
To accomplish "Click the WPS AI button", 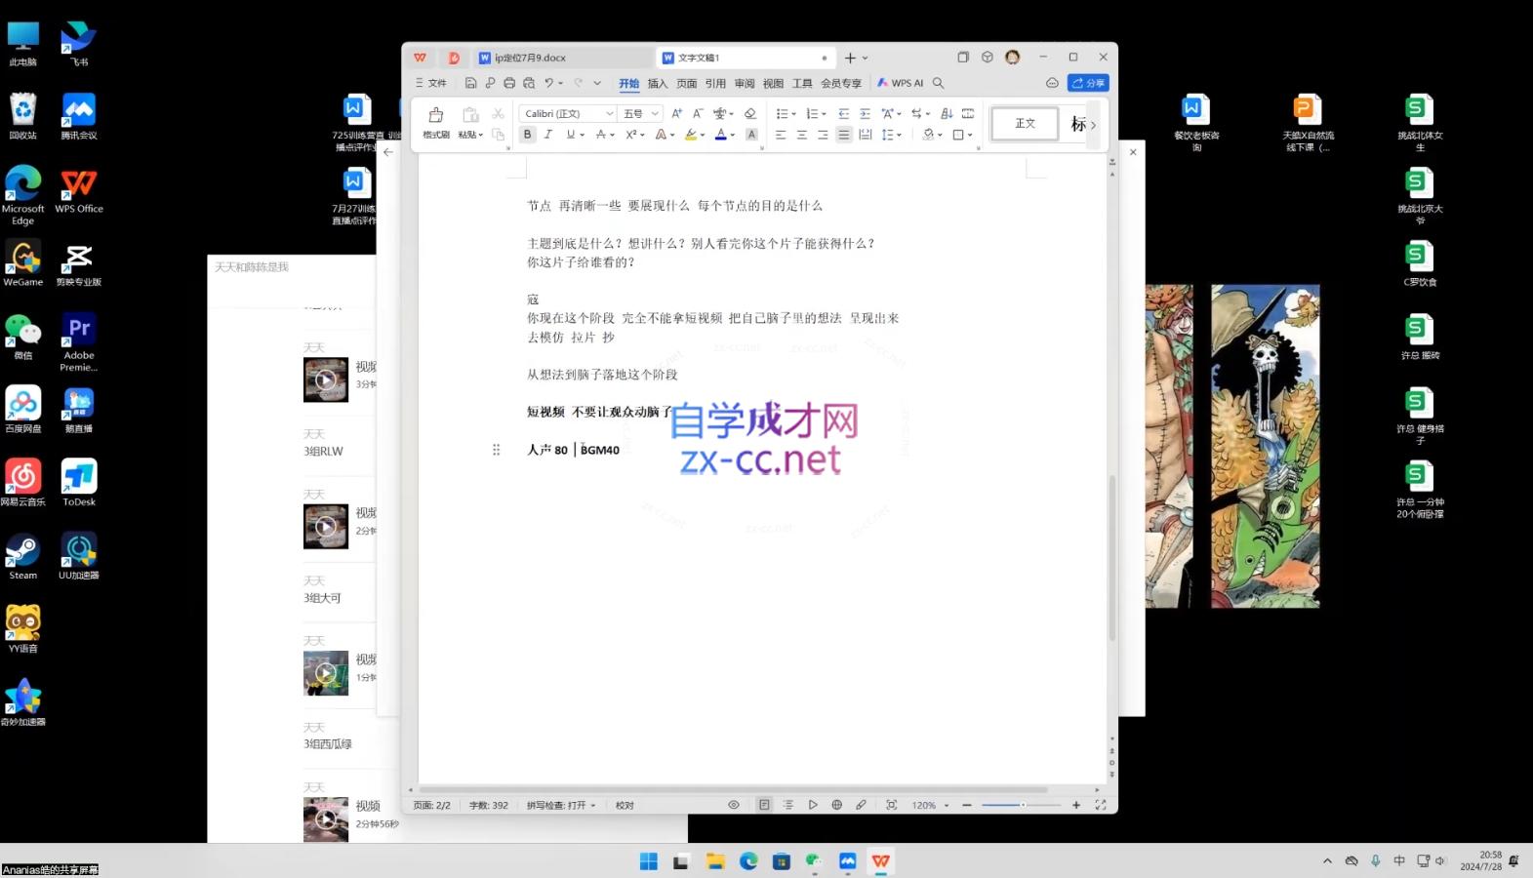I will pos(900,84).
